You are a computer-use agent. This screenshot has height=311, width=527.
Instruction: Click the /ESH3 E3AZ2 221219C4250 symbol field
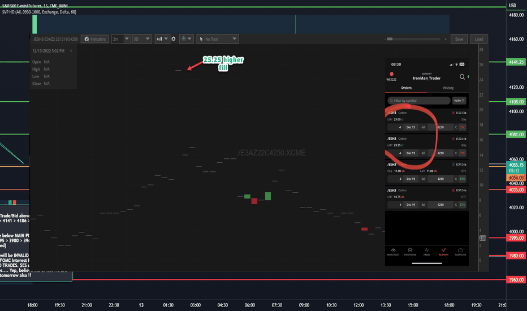tap(55, 39)
